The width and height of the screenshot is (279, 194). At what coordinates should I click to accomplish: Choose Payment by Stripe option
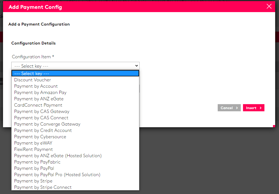[x=75, y=181]
